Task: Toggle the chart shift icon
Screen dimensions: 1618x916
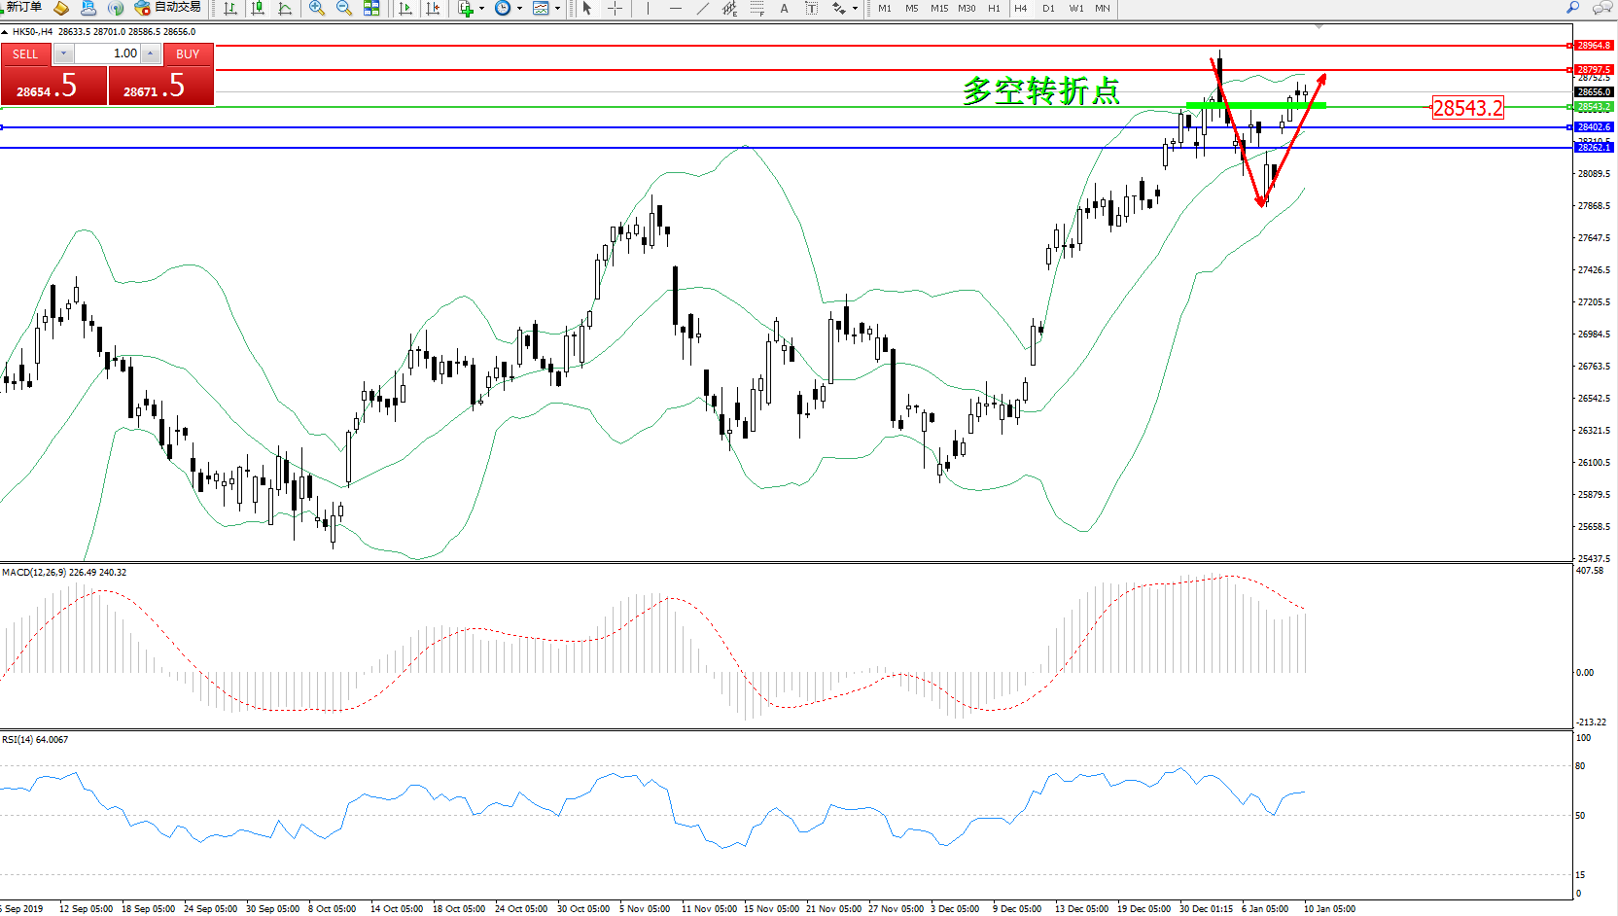Action: click(433, 8)
